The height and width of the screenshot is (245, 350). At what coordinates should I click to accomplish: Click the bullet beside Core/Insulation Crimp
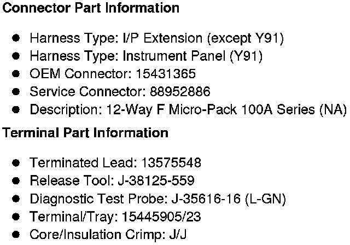click(x=16, y=235)
